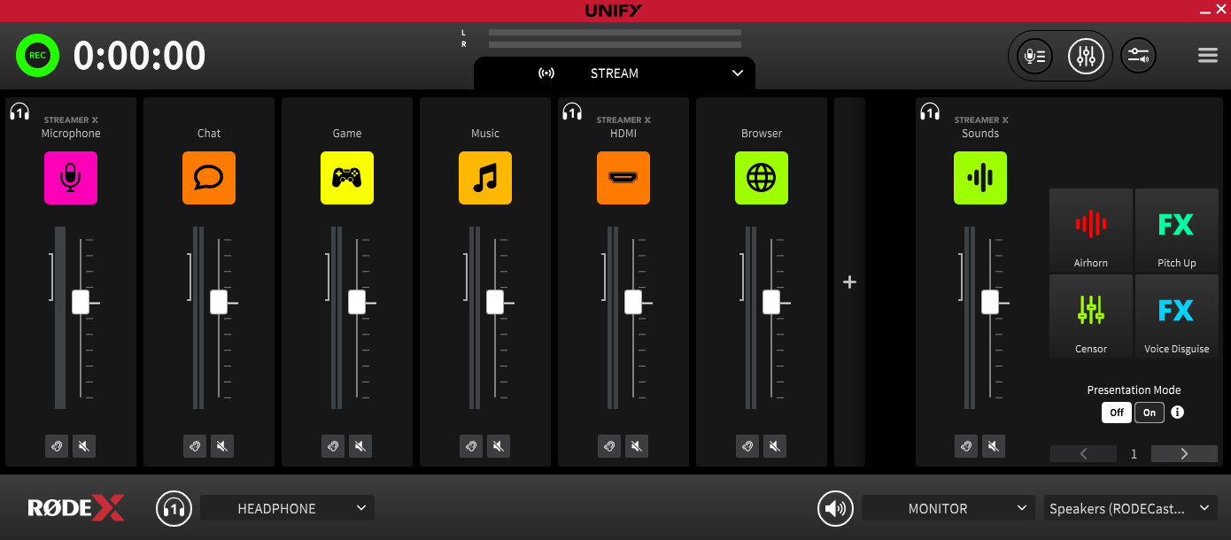1231x540 pixels.
Task: Open the output volume routing settings
Action: [1138, 56]
